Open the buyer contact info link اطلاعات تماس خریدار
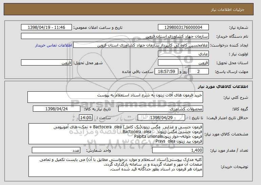The height and width of the screenshot is (185, 261). [x=54, y=45]
